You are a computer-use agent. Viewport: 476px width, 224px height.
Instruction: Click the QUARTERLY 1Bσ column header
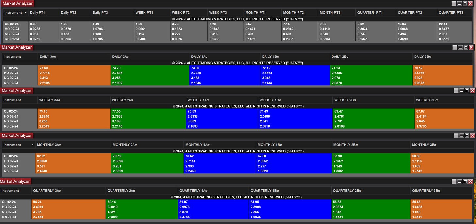(x=290, y=190)
